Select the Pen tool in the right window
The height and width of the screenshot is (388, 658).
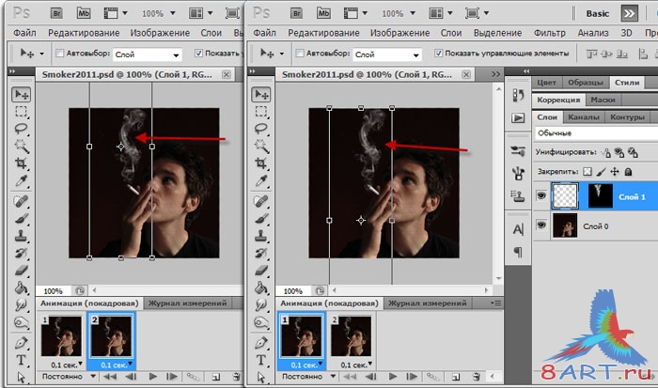(x=260, y=343)
